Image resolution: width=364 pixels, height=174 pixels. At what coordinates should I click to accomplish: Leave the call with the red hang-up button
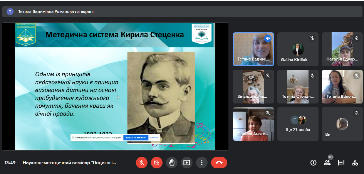coord(219,163)
